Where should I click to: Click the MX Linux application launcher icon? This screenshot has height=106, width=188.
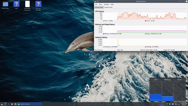tap(2, 104)
